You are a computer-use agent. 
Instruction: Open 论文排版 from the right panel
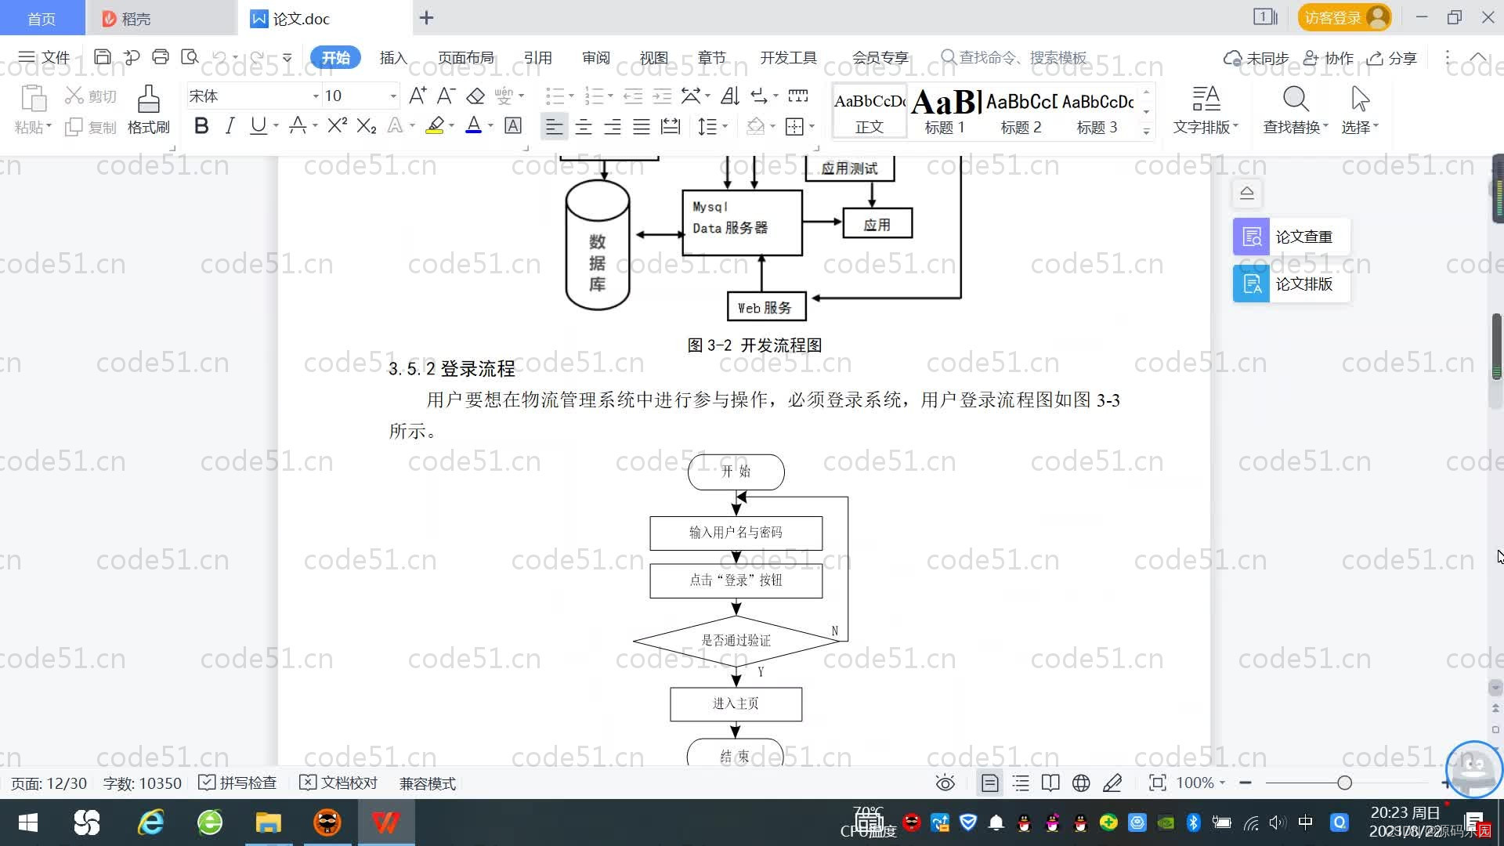pyautogui.click(x=1289, y=284)
